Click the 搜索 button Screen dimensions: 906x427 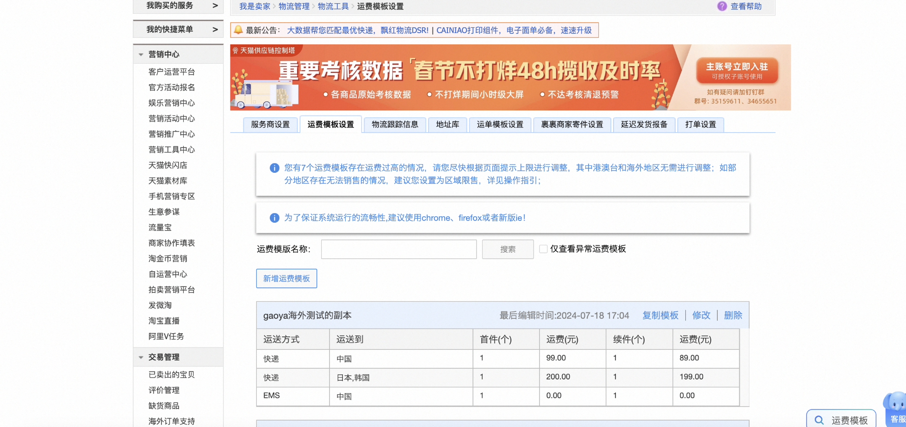[x=508, y=249]
